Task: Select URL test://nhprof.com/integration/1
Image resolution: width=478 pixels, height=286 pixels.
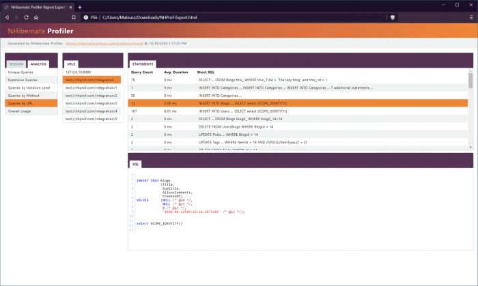Action: pos(92,88)
